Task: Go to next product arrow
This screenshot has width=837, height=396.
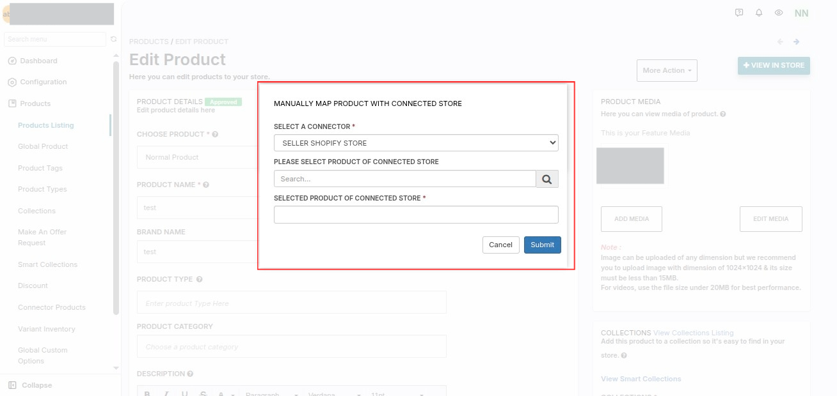Action: pyautogui.click(x=797, y=42)
